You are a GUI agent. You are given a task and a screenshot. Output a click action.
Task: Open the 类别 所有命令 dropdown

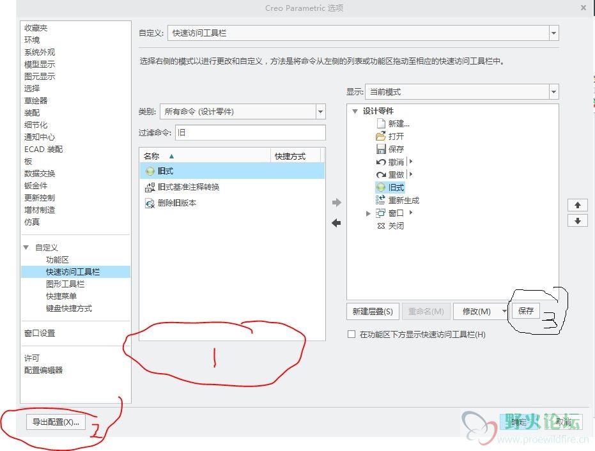pyautogui.click(x=321, y=112)
